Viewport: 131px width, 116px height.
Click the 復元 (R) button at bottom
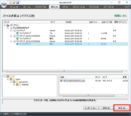click(x=122, y=108)
